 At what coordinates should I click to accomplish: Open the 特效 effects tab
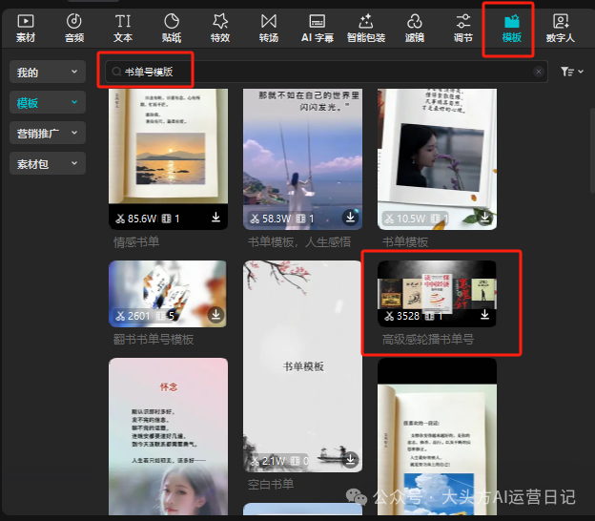(220, 28)
